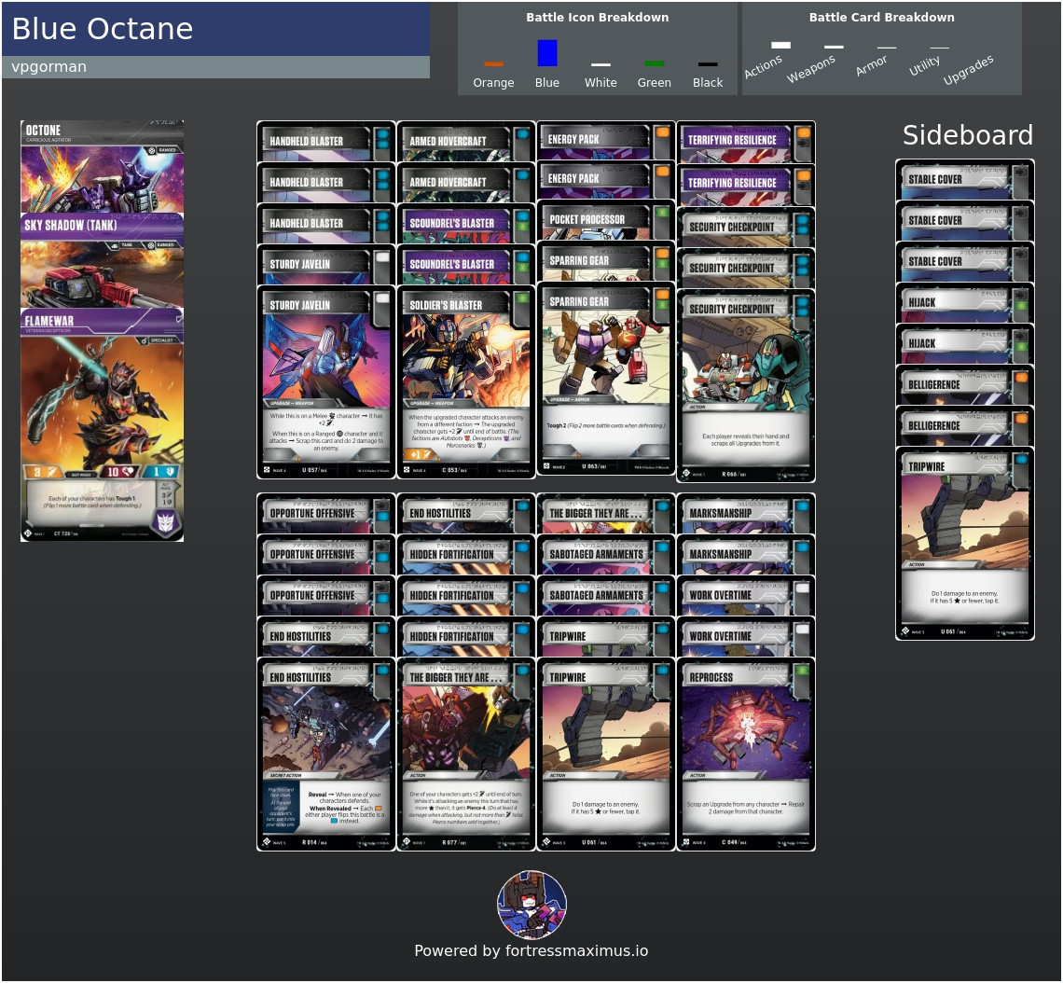This screenshot has width=1063, height=983.
Task: Click the Decepticon faction badge on Flamewar
Action: [166, 522]
